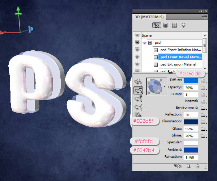Collapse the psd mesh tree triangle
The image size is (217, 181).
click(144, 43)
